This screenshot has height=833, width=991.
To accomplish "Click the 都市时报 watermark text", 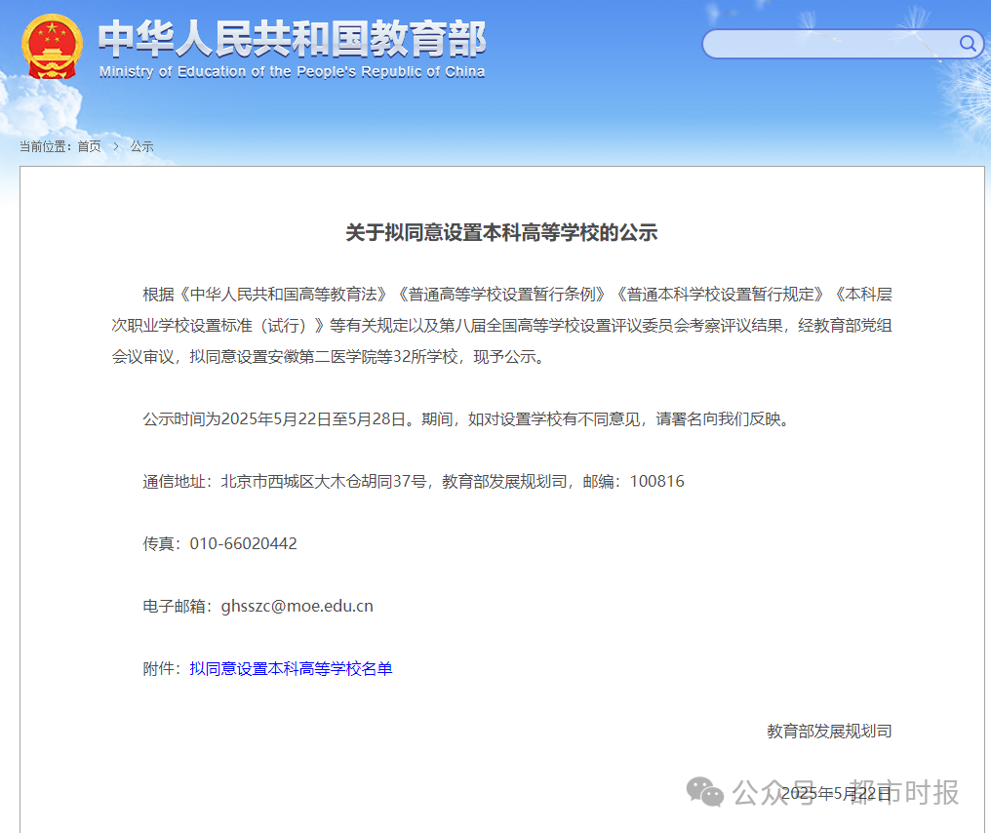I will click(903, 792).
